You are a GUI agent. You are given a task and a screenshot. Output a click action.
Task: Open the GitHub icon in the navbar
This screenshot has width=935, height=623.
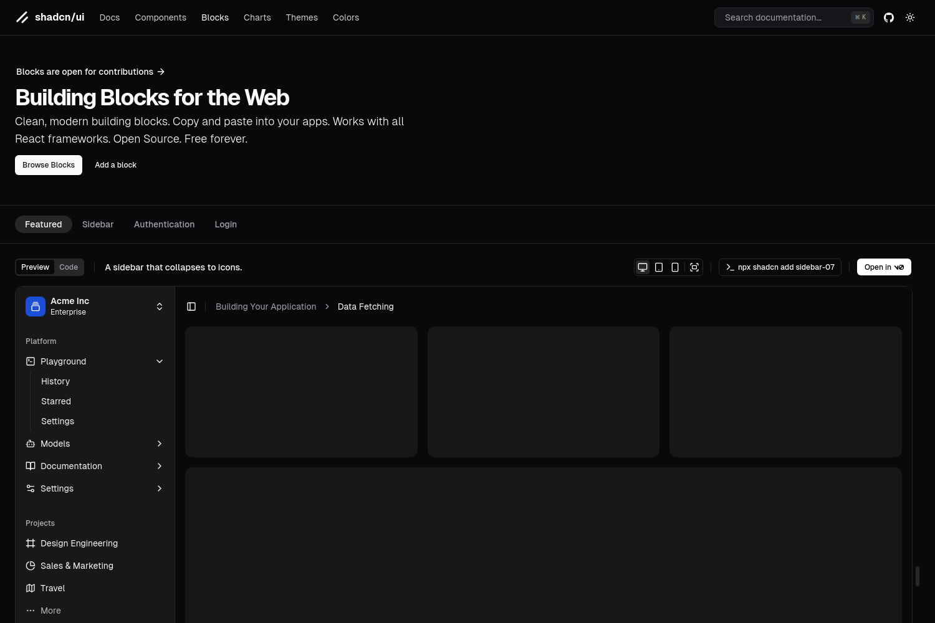(889, 17)
